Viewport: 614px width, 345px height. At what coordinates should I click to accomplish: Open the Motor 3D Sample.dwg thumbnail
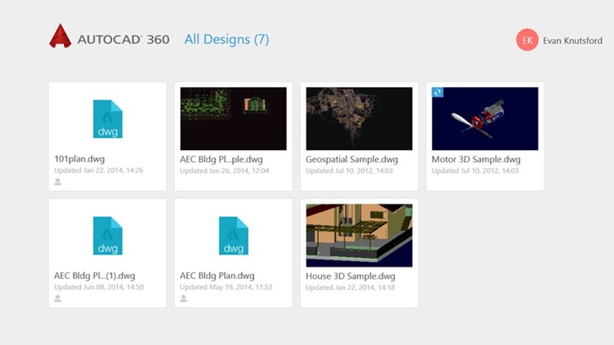coord(485,118)
